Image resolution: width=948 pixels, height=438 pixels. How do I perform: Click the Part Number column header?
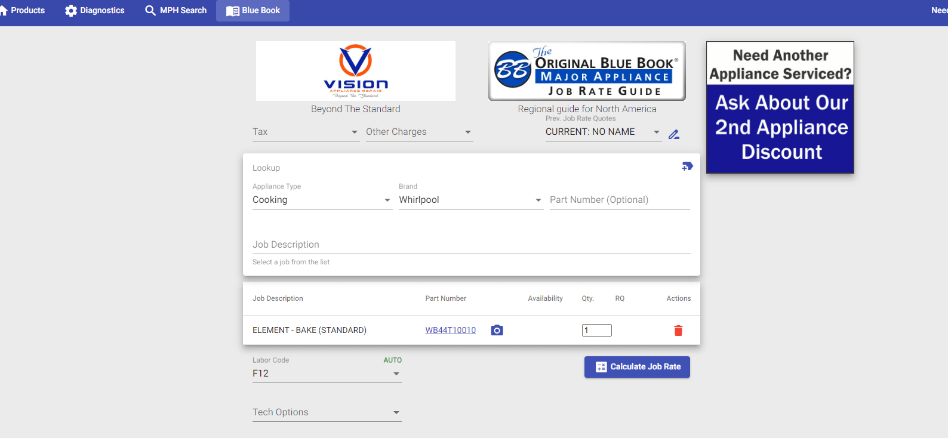point(446,298)
